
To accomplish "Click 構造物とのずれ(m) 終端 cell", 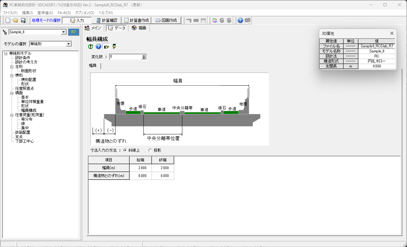I will click(163, 176).
